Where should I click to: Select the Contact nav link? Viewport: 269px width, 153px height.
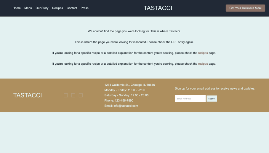(72, 8)
